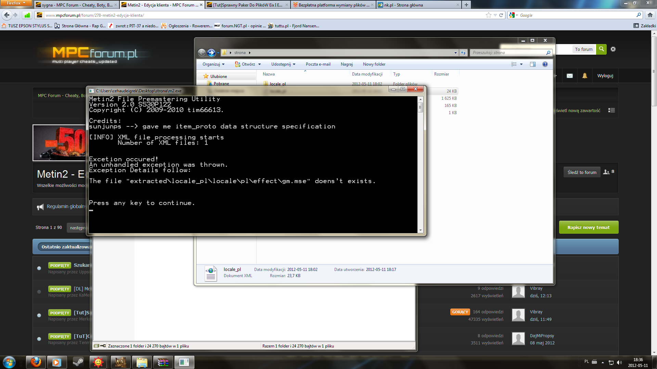The width and height of the screenshot is (657, 369).
Task: Click the green forum search button
Action: 601,49
